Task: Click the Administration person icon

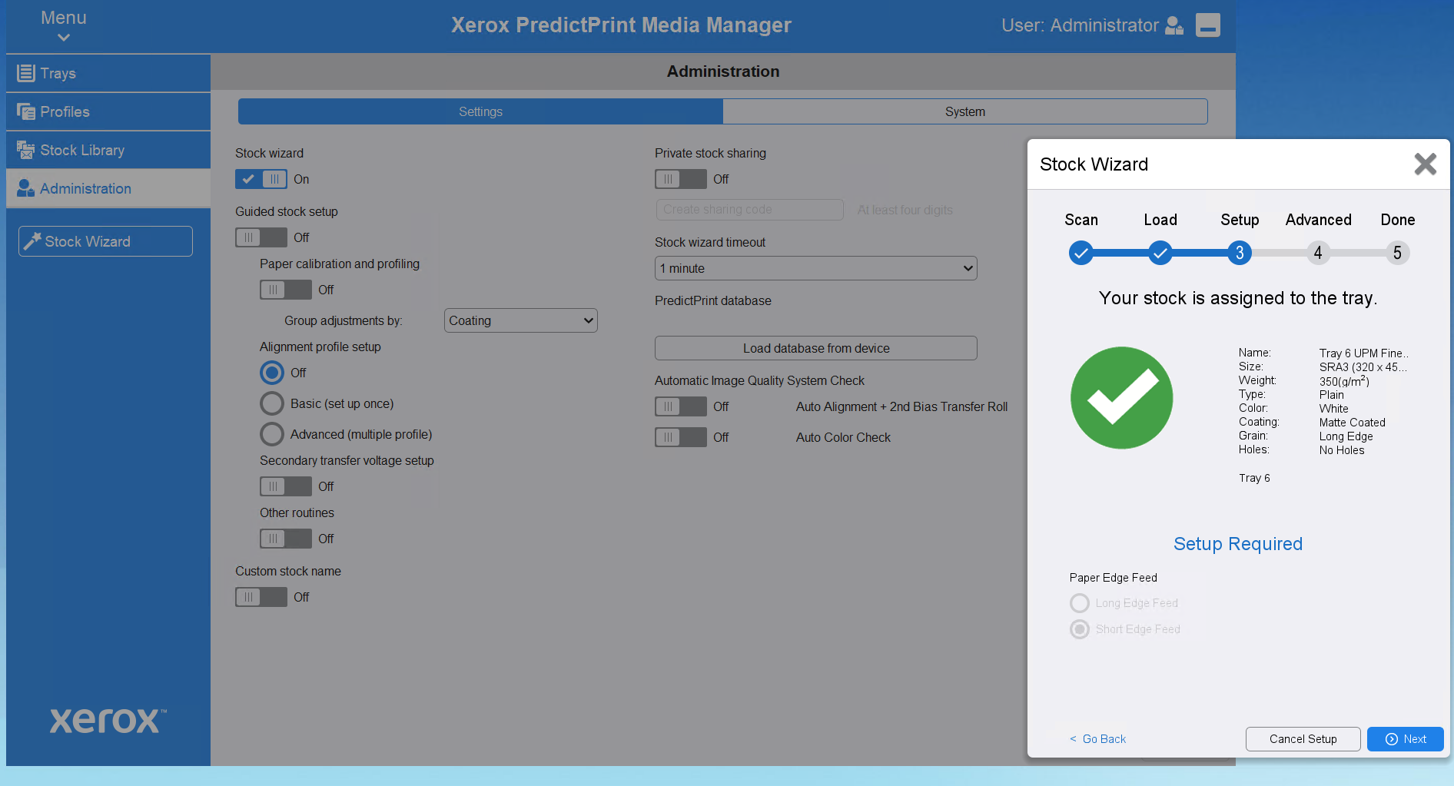Action: [x=26, y=188]
